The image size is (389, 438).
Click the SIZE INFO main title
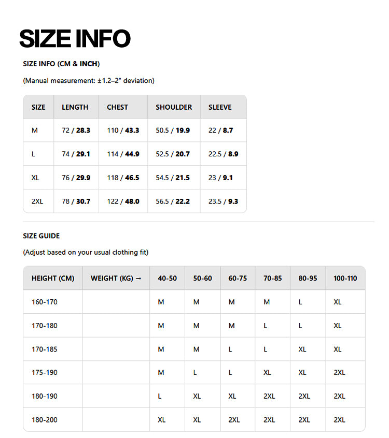click(75, 38)
